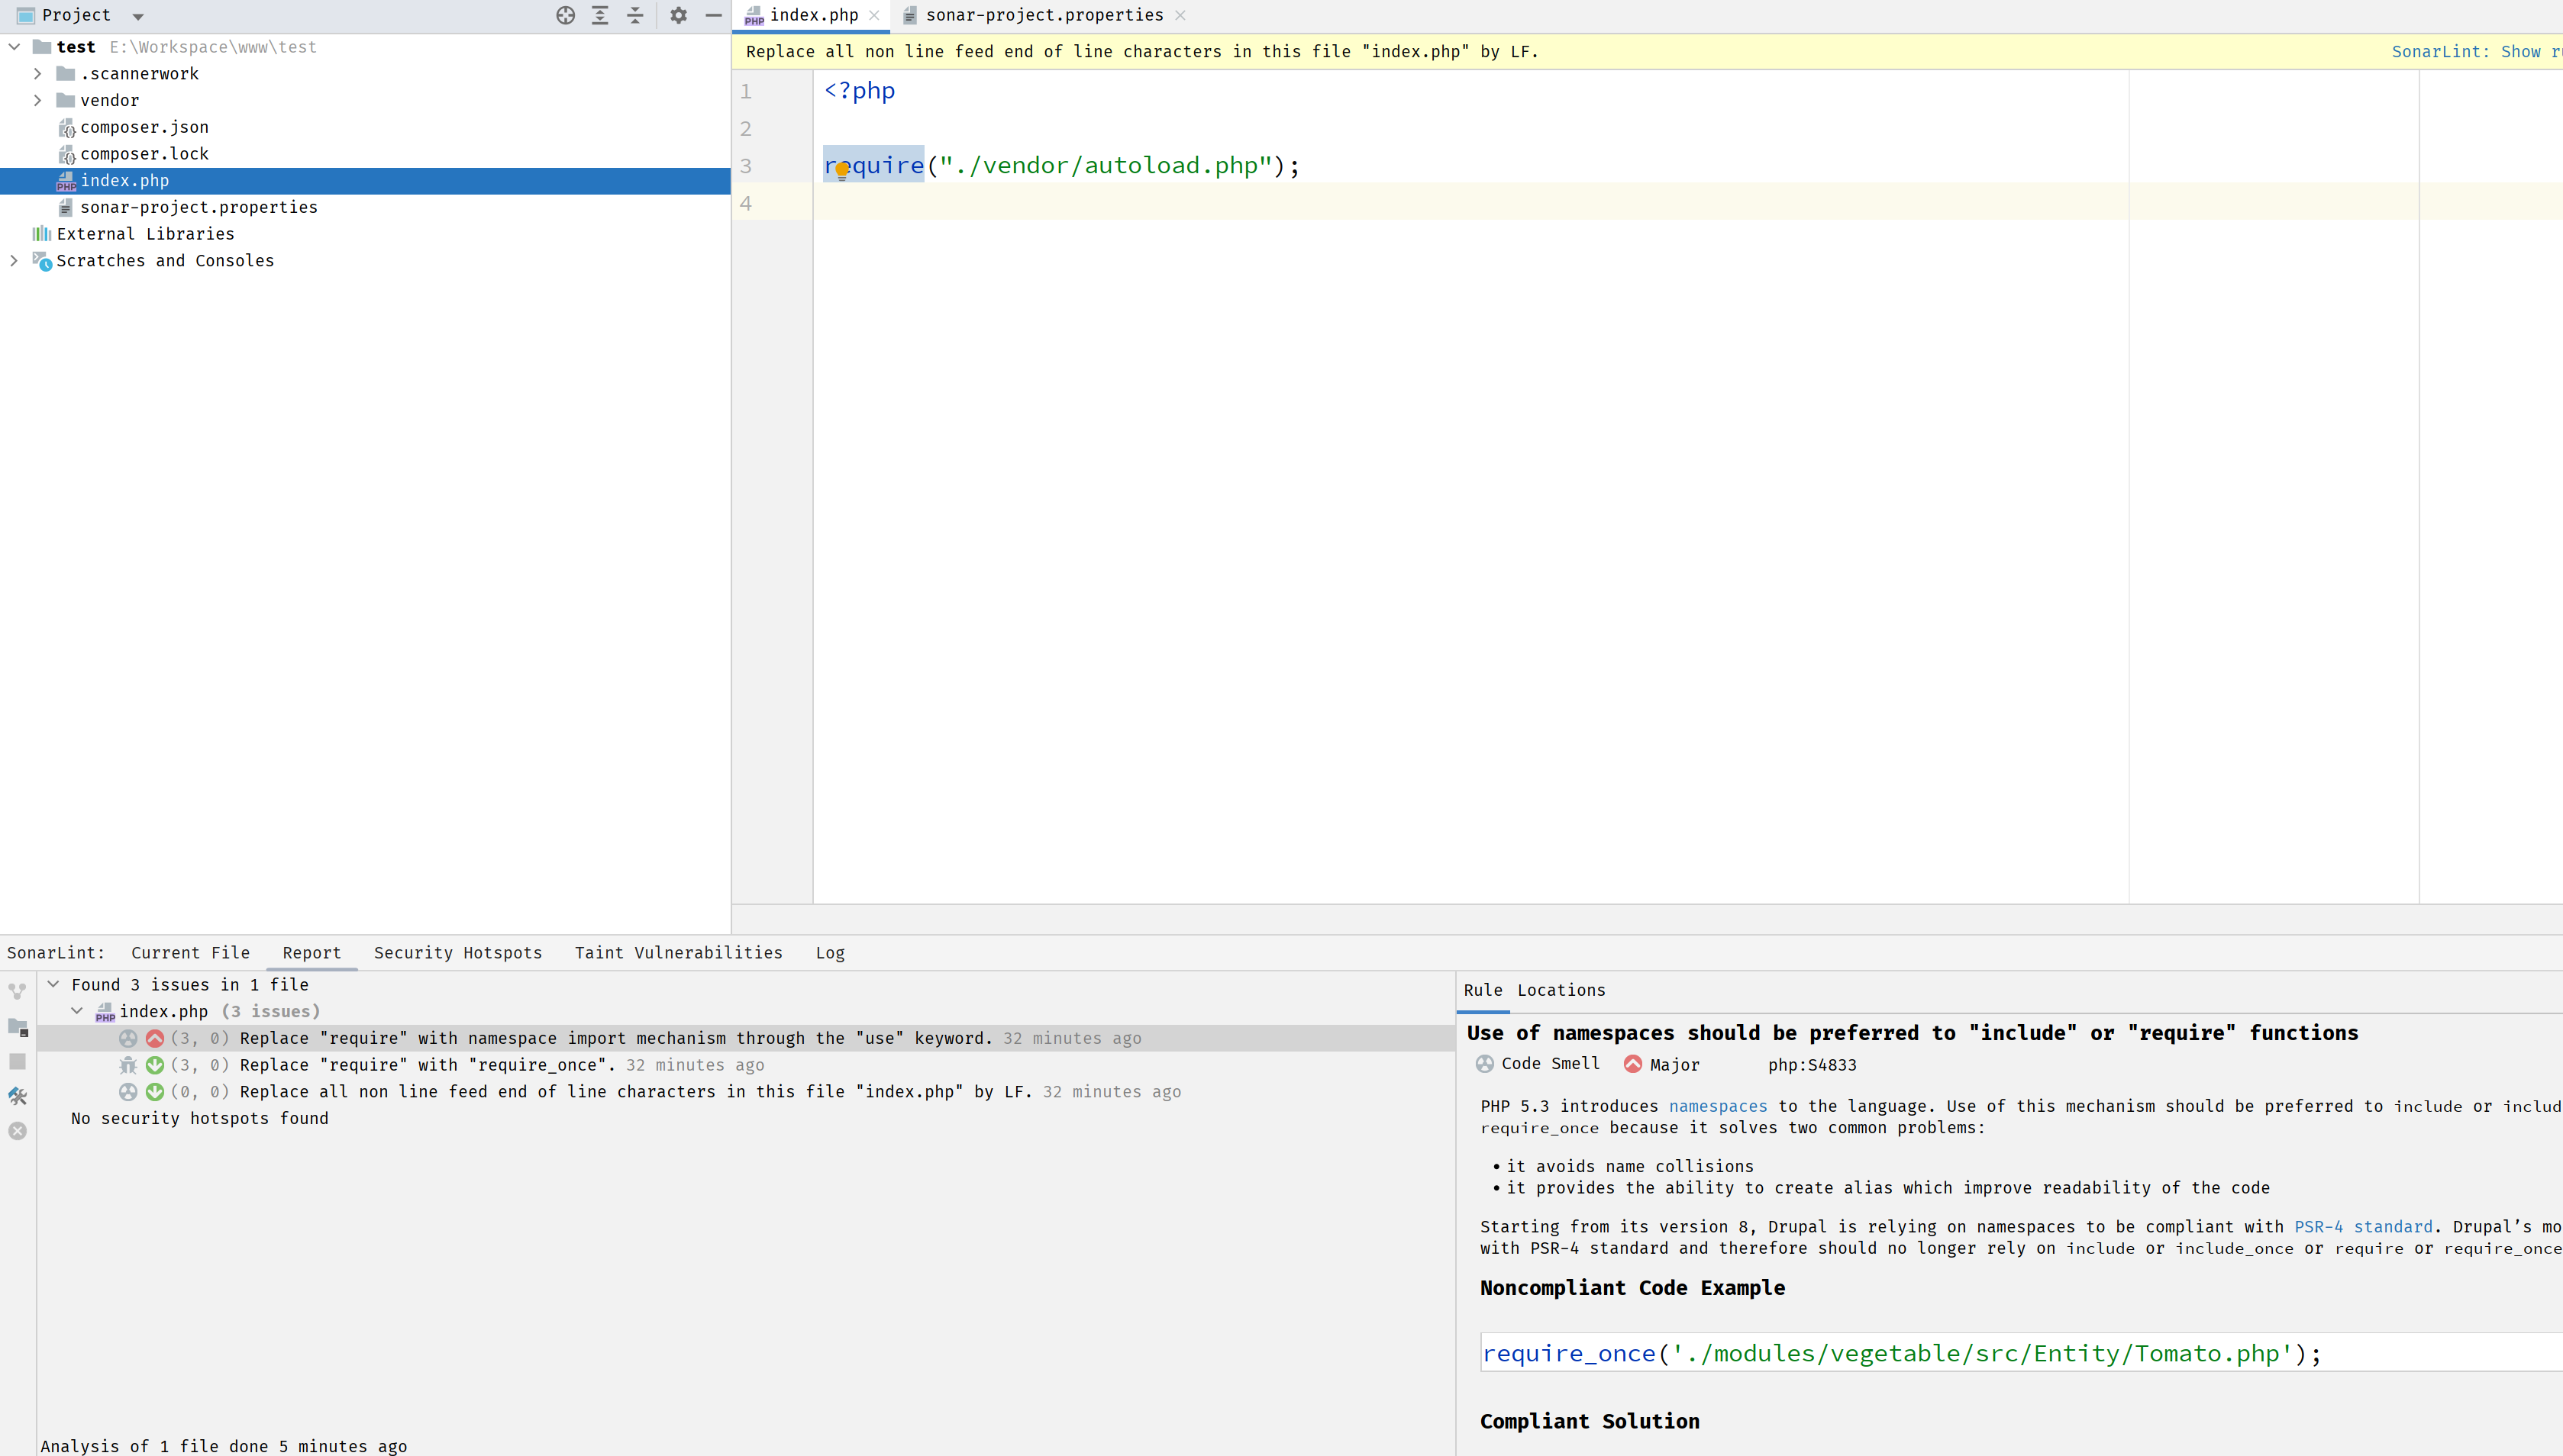Click the namespaces link in rule description
This screenshot has width=2563, height=1456.
pyautogui.click(x=1718, y=1106)
